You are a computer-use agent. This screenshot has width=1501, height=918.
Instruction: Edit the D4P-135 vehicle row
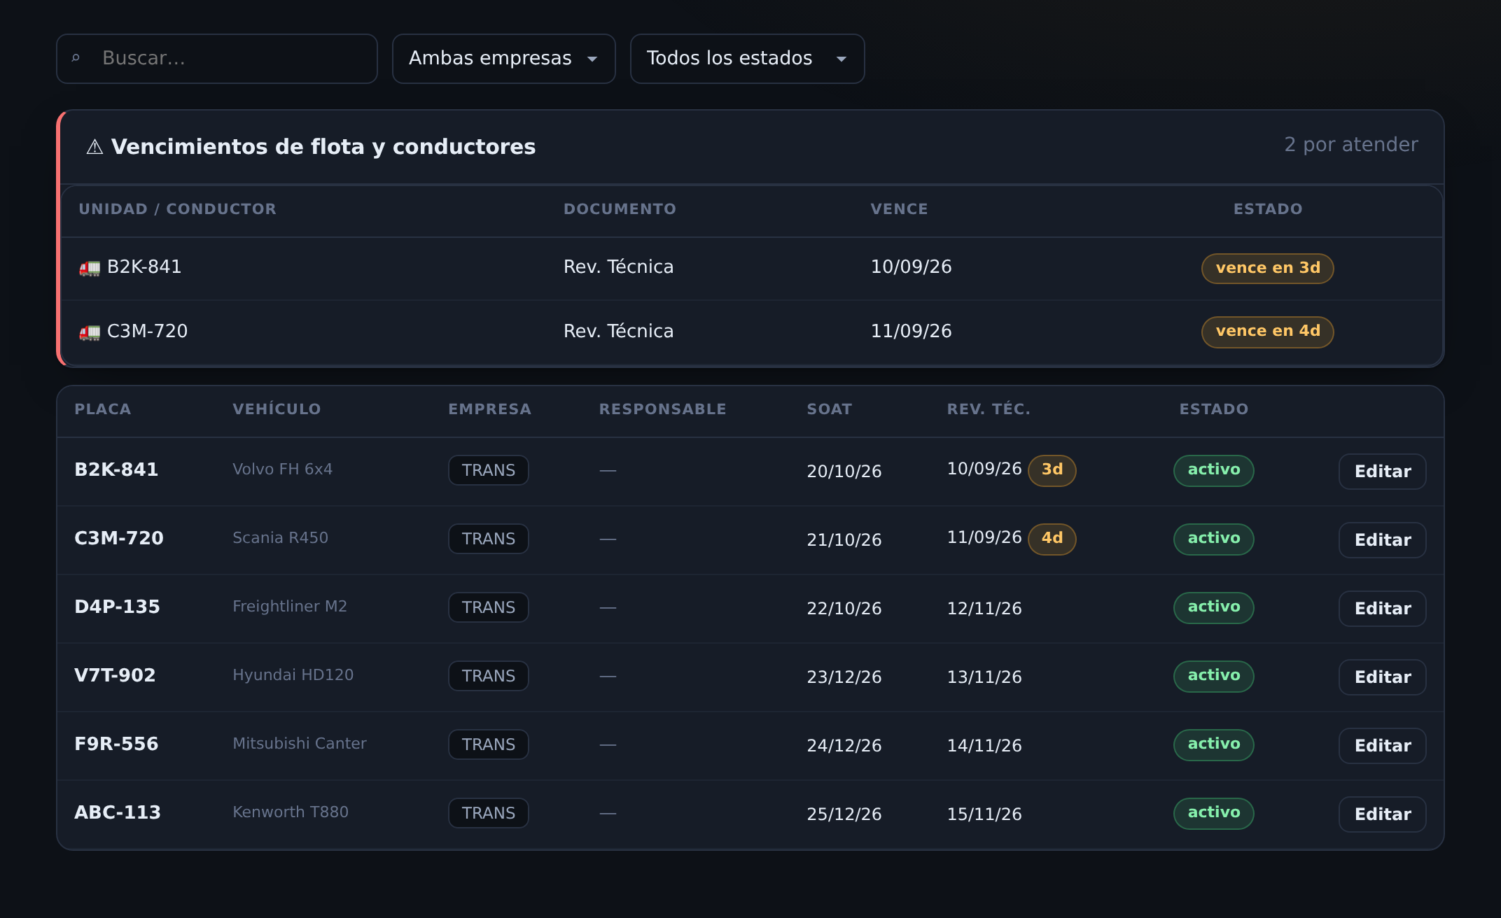(x=1383, y=609)
